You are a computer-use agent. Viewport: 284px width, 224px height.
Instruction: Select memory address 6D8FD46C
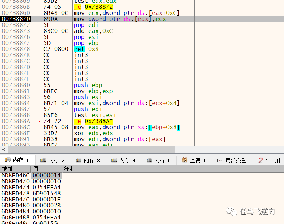(16, 175)
